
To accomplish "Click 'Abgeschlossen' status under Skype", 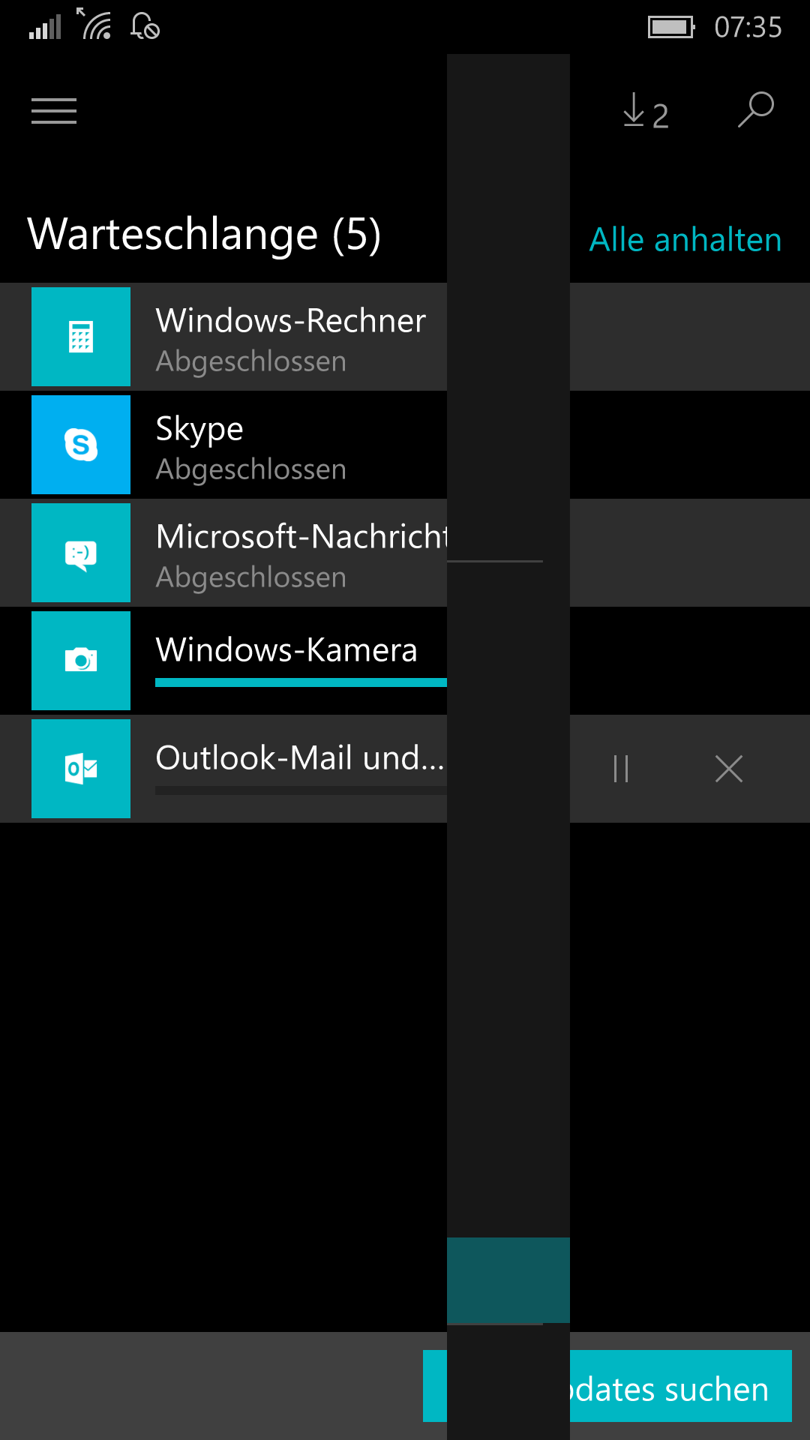I will point(251,470).
